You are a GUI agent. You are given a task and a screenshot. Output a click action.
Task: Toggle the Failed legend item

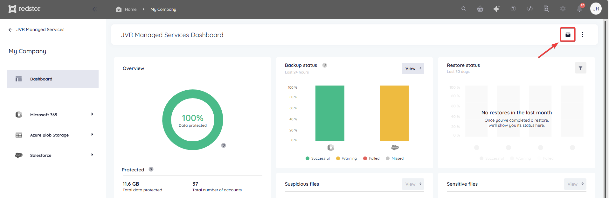click(x=371, y=158)
